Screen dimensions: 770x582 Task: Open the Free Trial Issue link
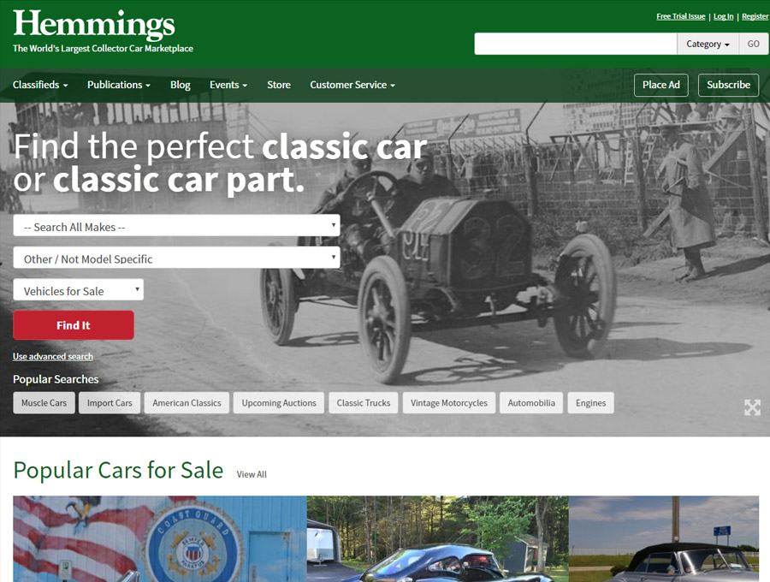pos(681,16)
